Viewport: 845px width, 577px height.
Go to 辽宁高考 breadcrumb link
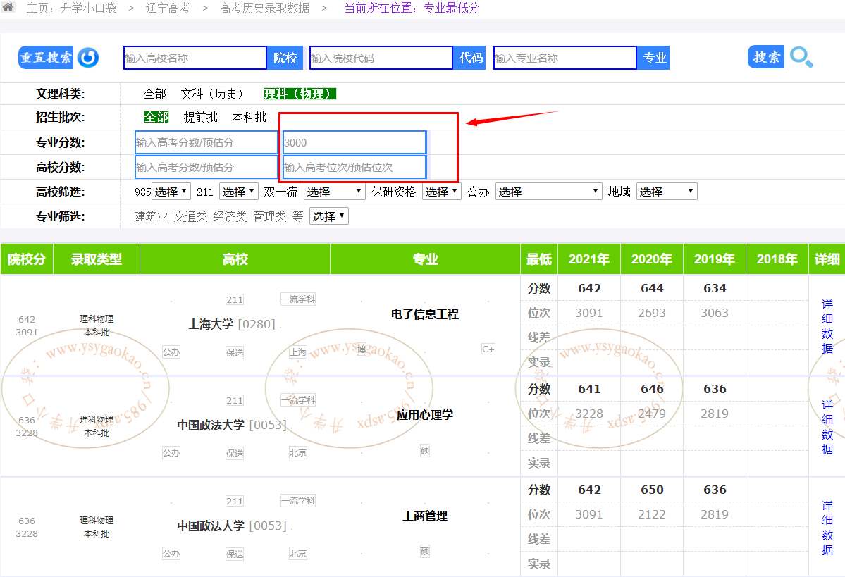pyautogui.click(x=168, y=8)
